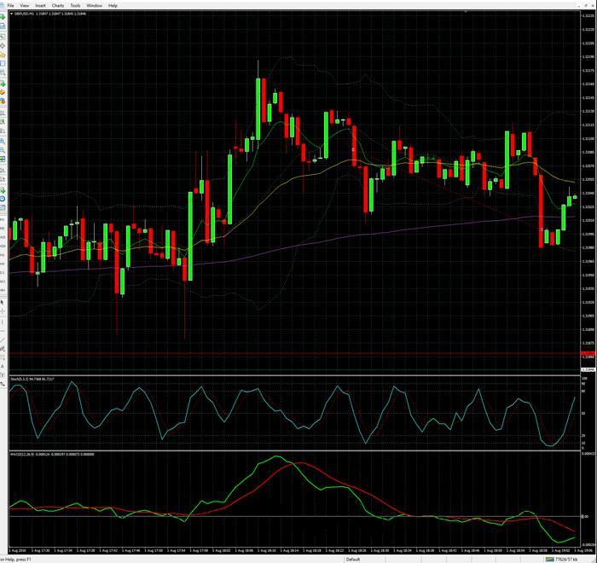
Task: Open the Tools menu
Action: click(x=75, y=6)
